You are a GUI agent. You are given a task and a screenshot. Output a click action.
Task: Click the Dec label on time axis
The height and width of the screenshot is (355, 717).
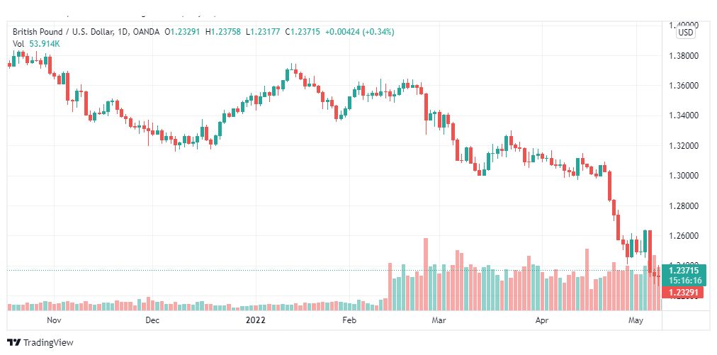point(152,320)
